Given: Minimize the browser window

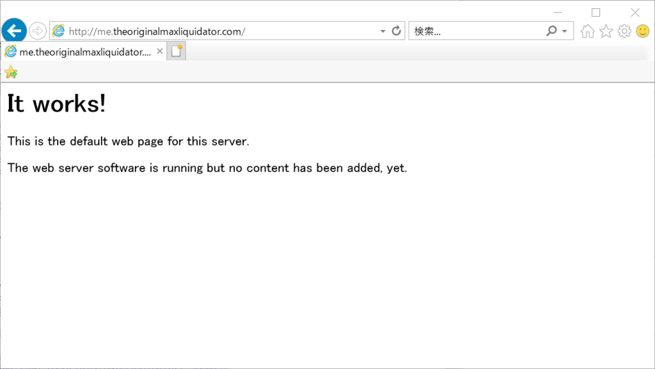Looking at the screenshot, I should point(557,12).
